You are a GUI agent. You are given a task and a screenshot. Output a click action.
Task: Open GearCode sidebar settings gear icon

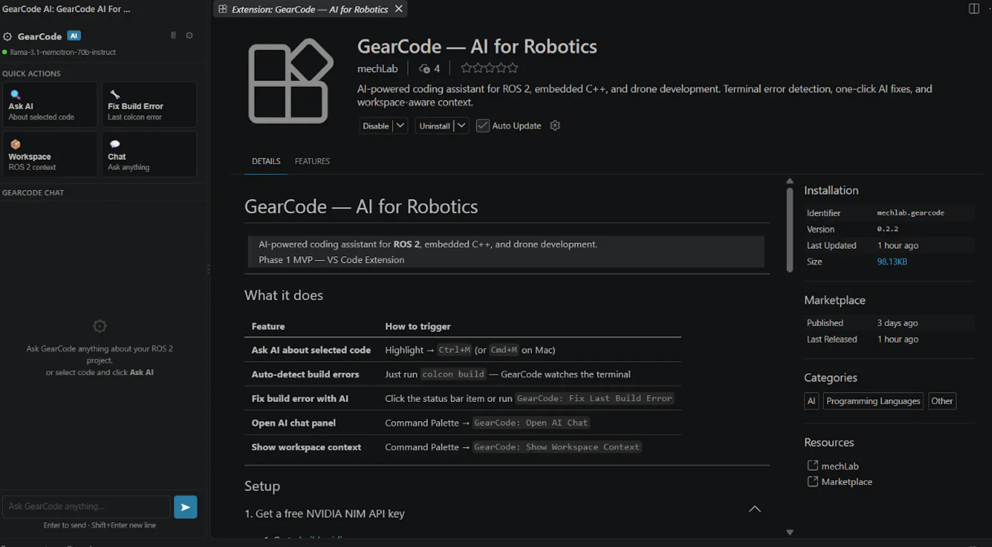pos(190,35)
